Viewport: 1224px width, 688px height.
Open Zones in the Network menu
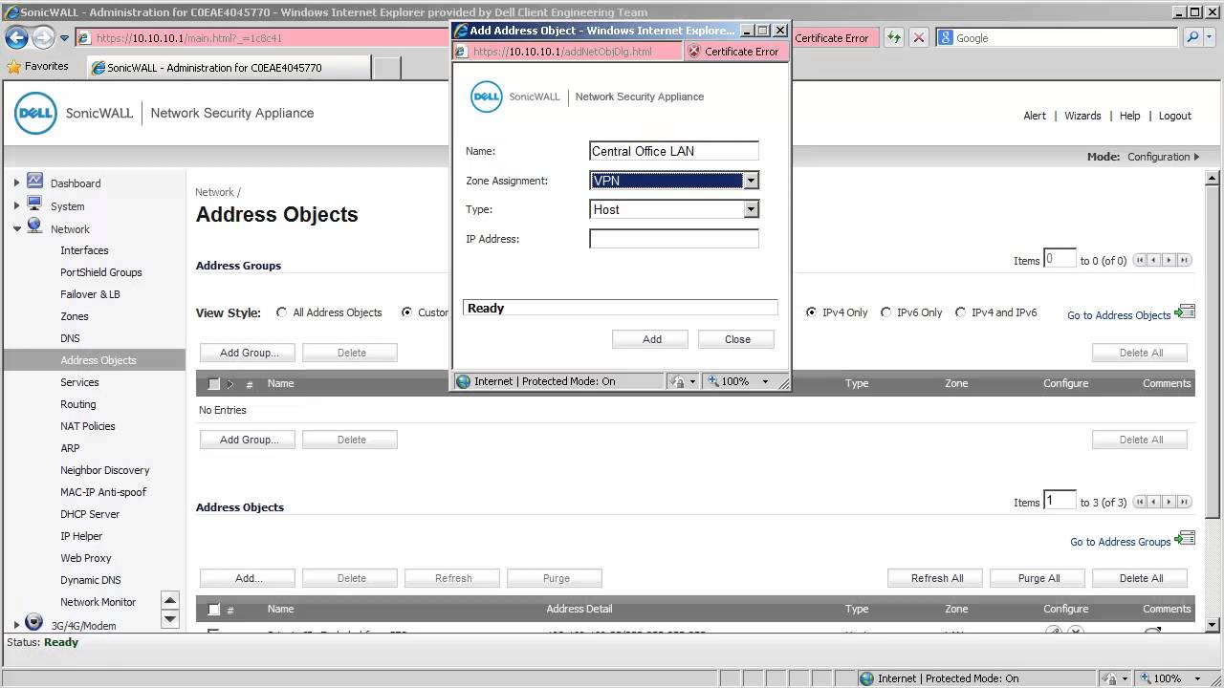pyautogui.click(x=75, y=316)
